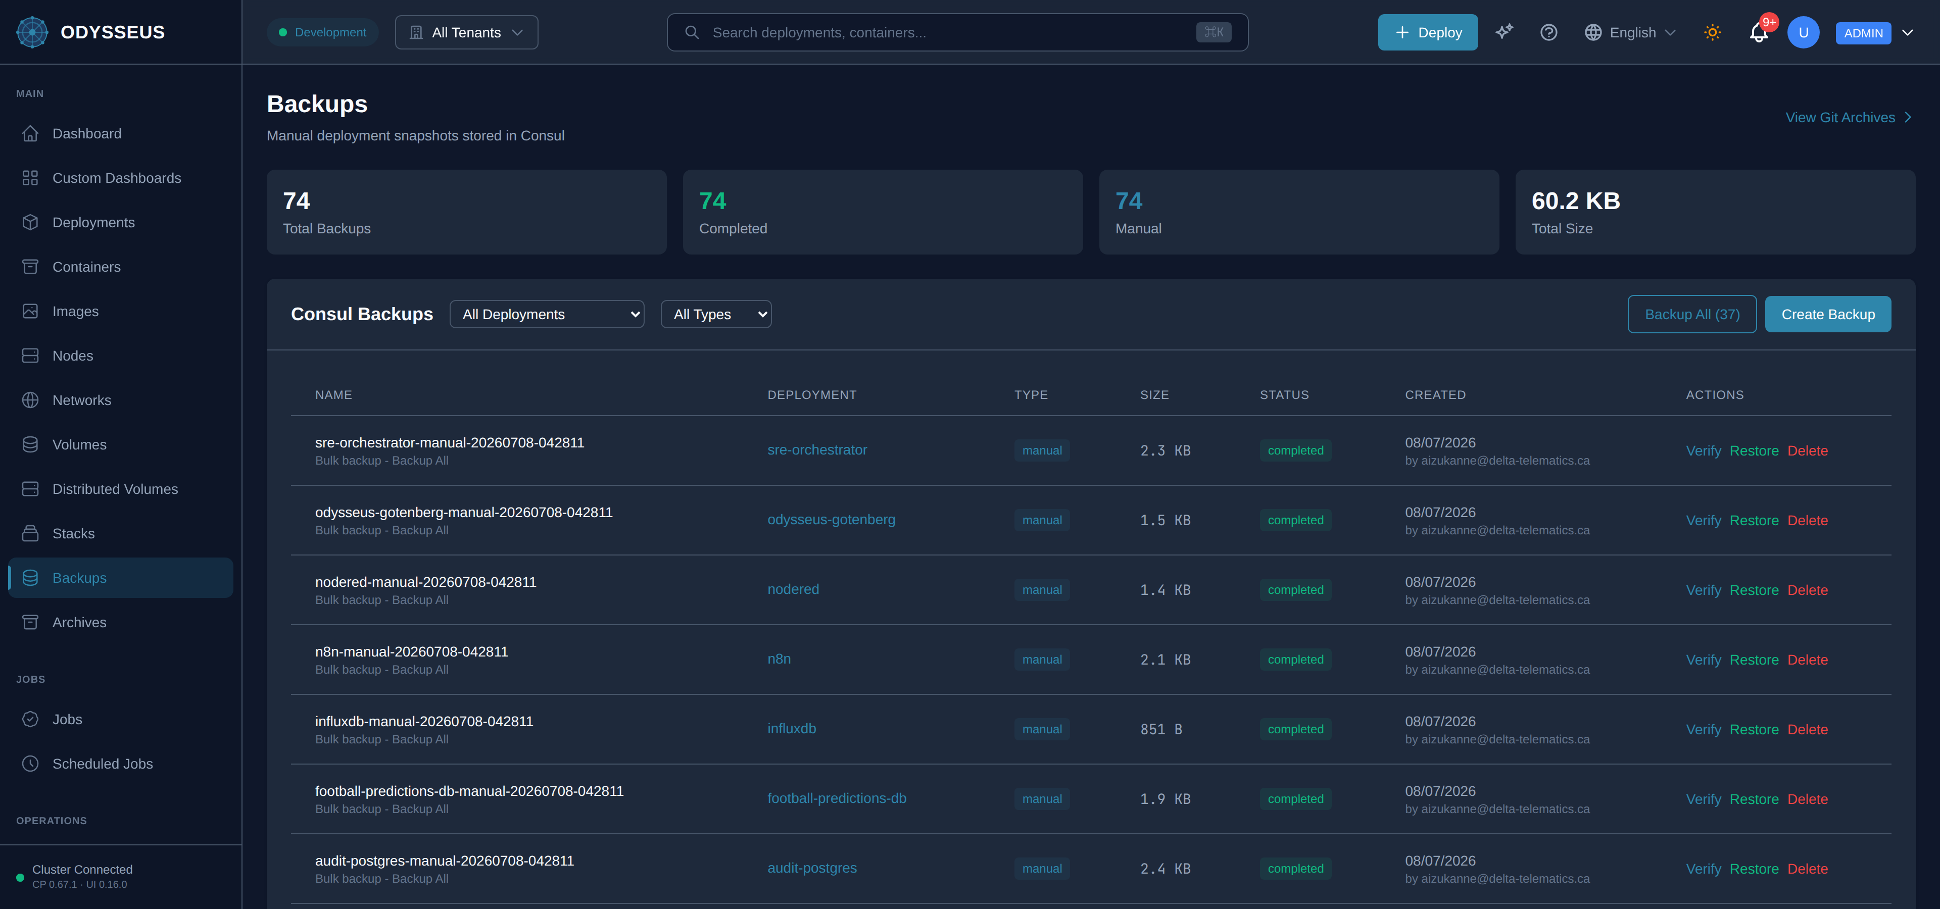This screenshot has height=909, width=1940.
Task: Restore the football-predictions-db backup
Action: coord(1753,798)
